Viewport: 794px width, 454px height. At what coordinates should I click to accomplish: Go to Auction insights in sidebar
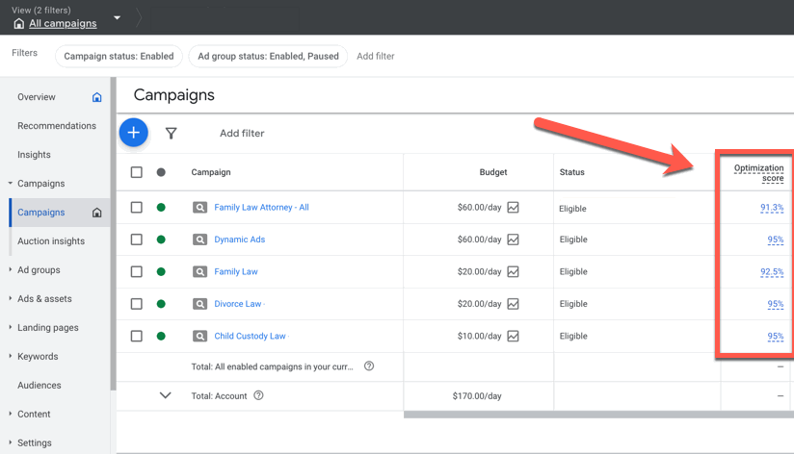[51, 241]
